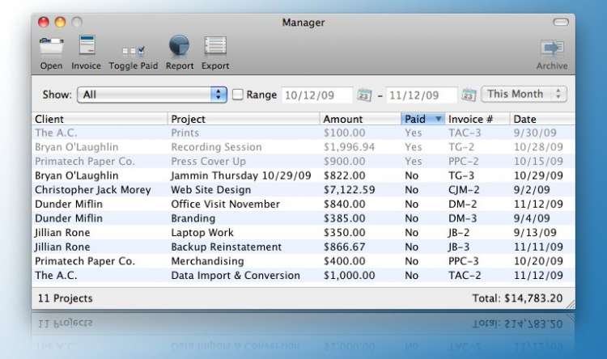Click the Christopher Jack Morey client cell
The width and height of the screenshot is (607, 359).
(93, 190)
